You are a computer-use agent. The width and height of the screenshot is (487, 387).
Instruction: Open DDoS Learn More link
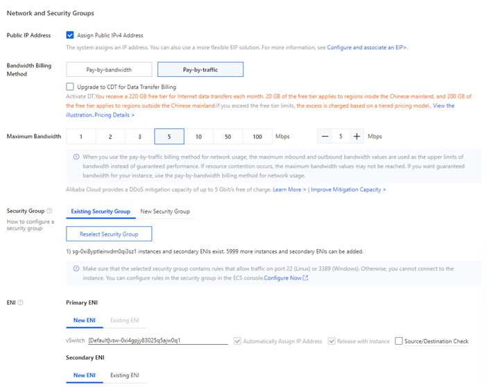[289, 189]
